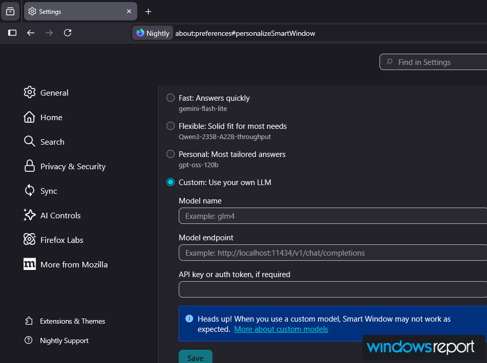
Task: Click the Home house icon
Action: click(30, 117)
